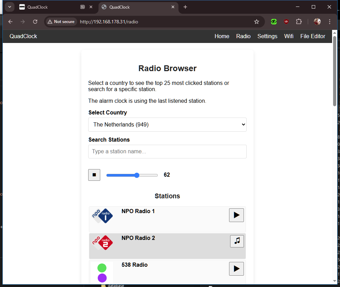Viewport: 340px width, 287px height.
Task: Open the three-dot browser menu
Action: coord(329,21)
